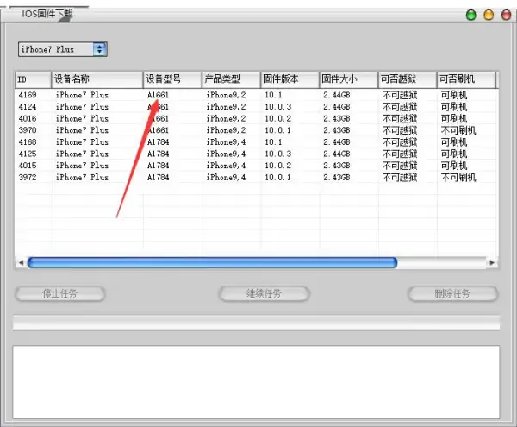517x427 pixels.
Task: Click 不可刷机 in row 3970
Action: pos(458,130)
